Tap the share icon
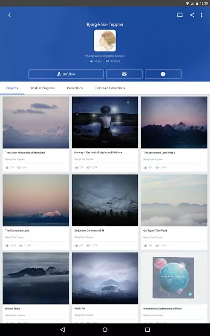 tap(192, 15)
